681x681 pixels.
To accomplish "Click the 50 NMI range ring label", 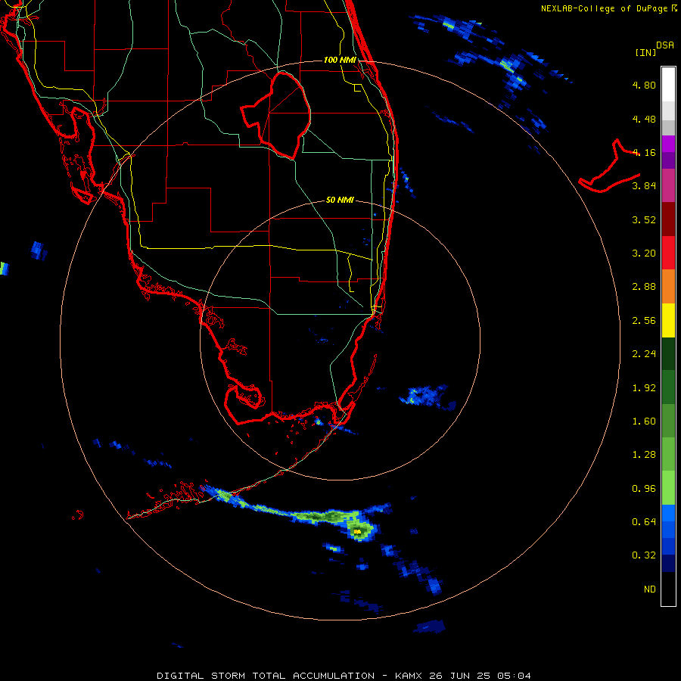I will pyautogui.click(x=340, y=201).
